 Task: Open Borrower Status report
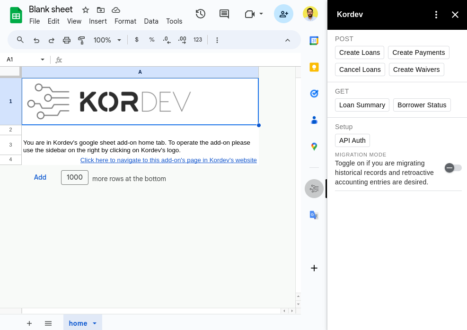pos(422,105)
